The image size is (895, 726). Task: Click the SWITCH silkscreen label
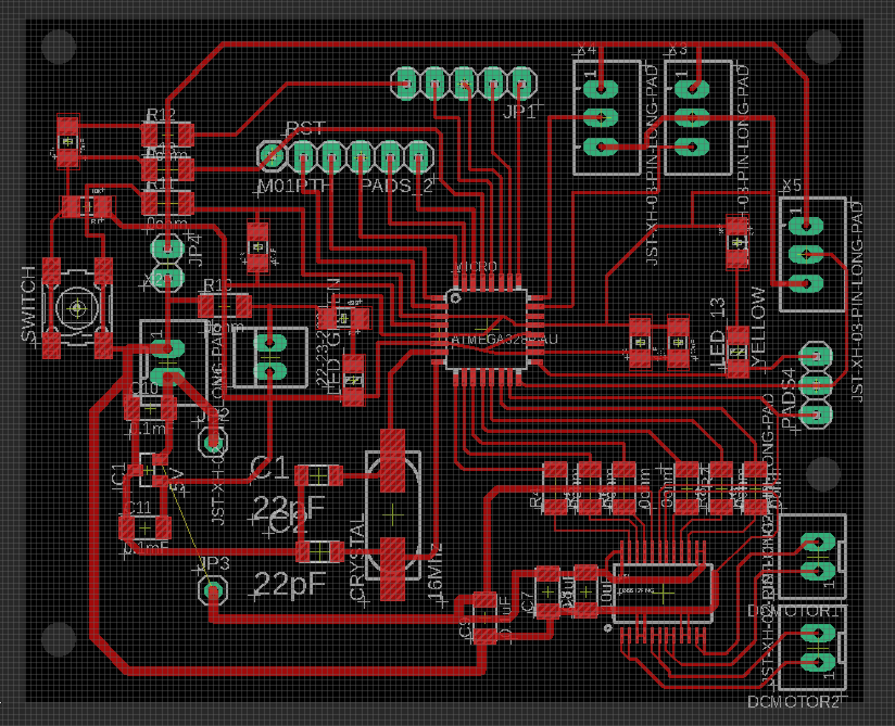point(29,304)
